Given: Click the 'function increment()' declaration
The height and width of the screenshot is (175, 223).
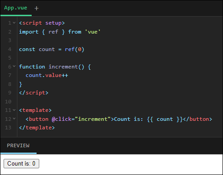Looking at the screenshot, I should [x=52, y=67].
